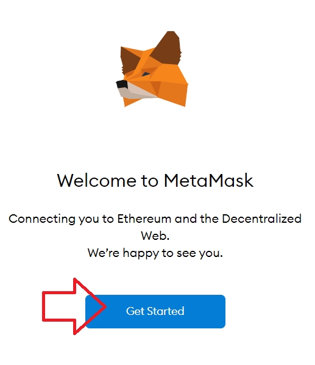Image resolution: width=315 pixels, height=365 pixels.
Task: Click the word MetaMask in heading
Action: pos(208,181)
